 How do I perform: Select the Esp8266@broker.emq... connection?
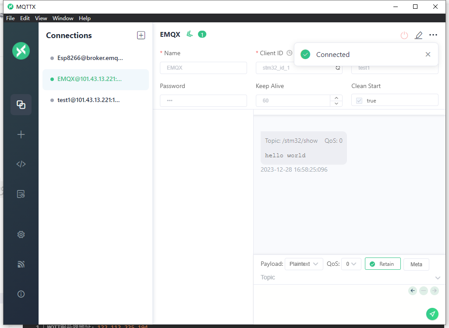(x=90, y=58)
